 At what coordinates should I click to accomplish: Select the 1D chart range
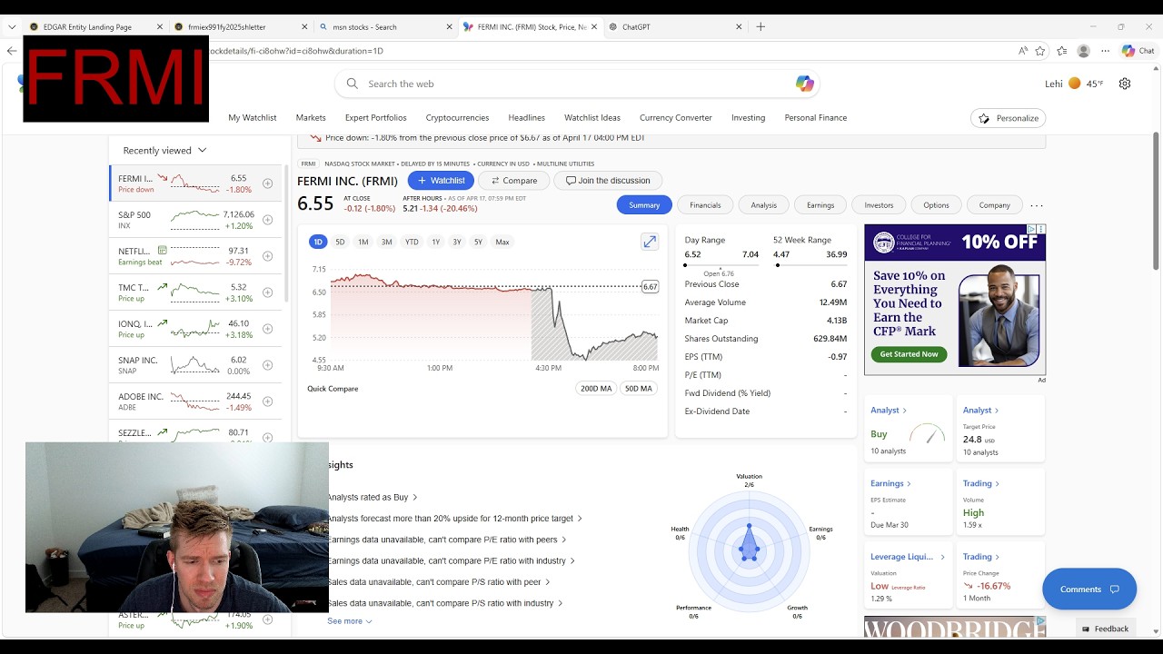point(317,242)
